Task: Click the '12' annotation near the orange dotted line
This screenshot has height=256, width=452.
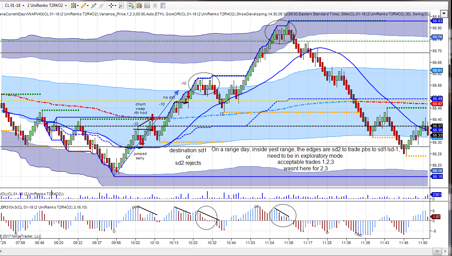Action: 222,114
